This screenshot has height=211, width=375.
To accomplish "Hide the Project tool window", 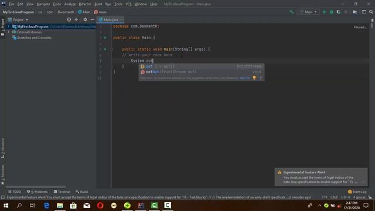I will click(x=93, y=19).
